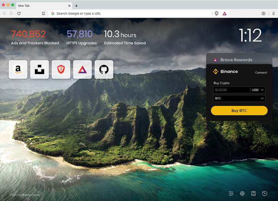Open the Brave lion top site tile
This screenshot has width=278, height=201.
[61, 69]
